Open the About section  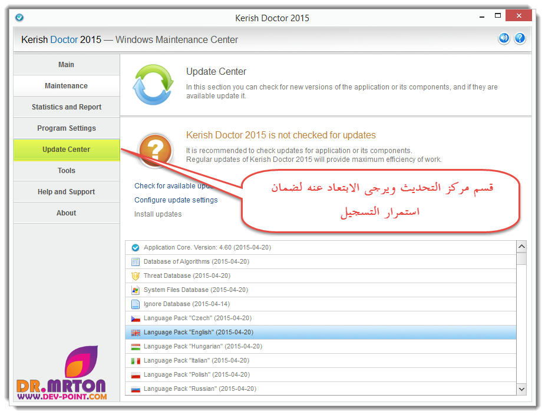click(67, 213)
